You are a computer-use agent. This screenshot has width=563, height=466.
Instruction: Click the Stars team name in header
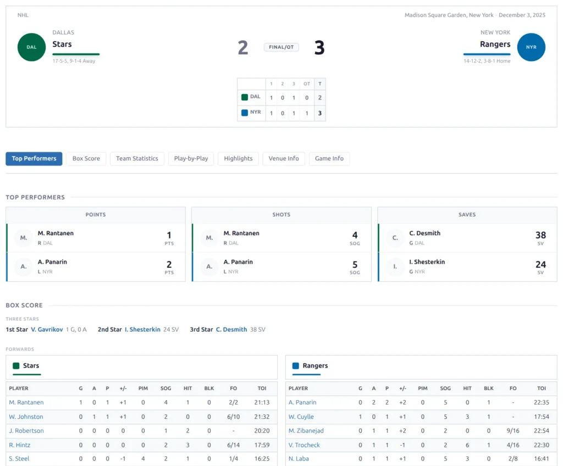pos(62,44)
